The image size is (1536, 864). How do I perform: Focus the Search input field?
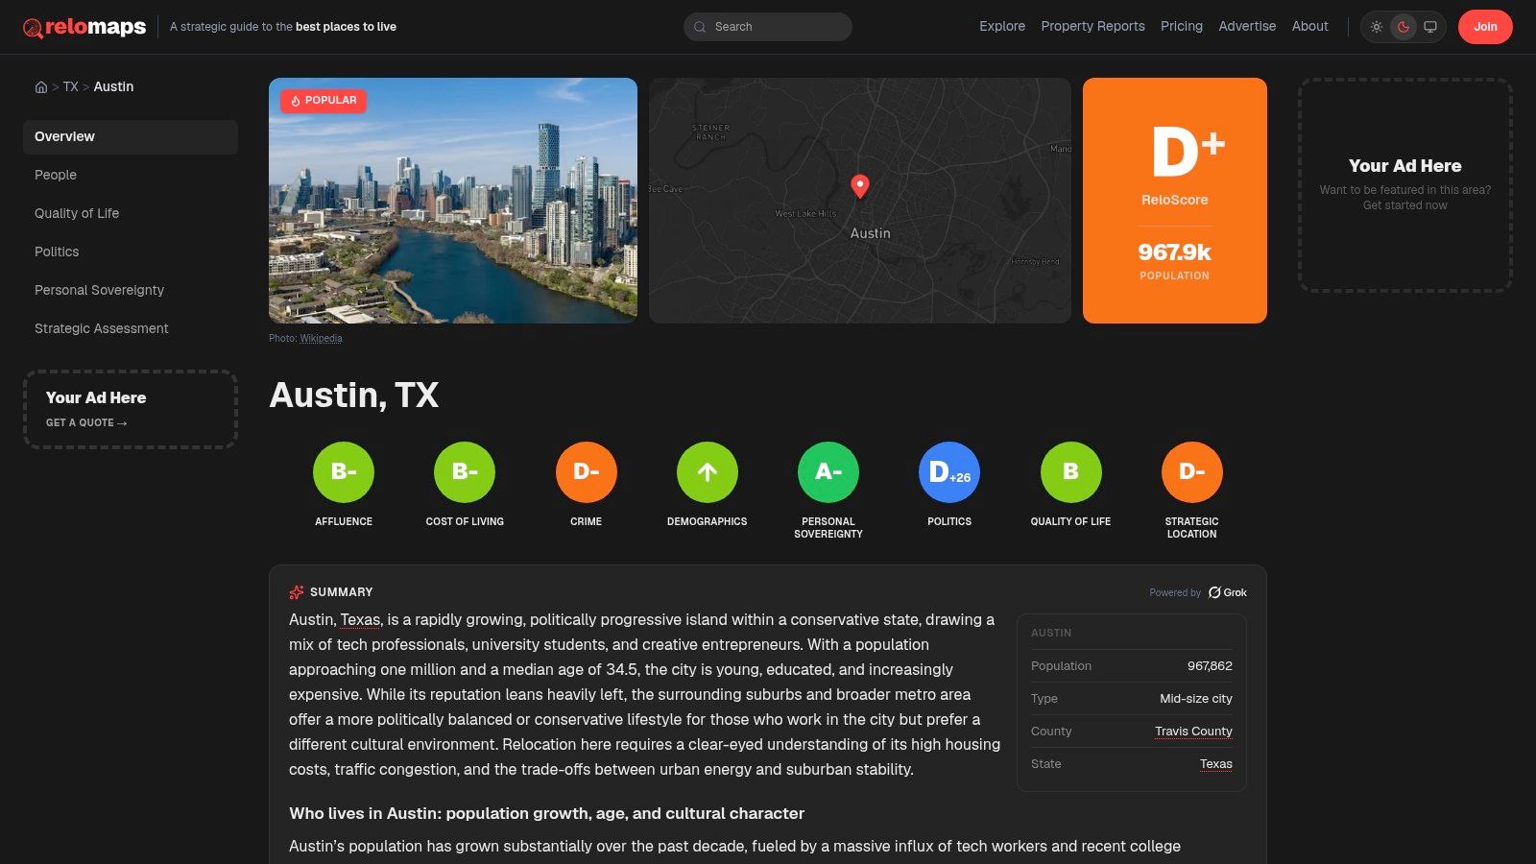tap(768, 27)
